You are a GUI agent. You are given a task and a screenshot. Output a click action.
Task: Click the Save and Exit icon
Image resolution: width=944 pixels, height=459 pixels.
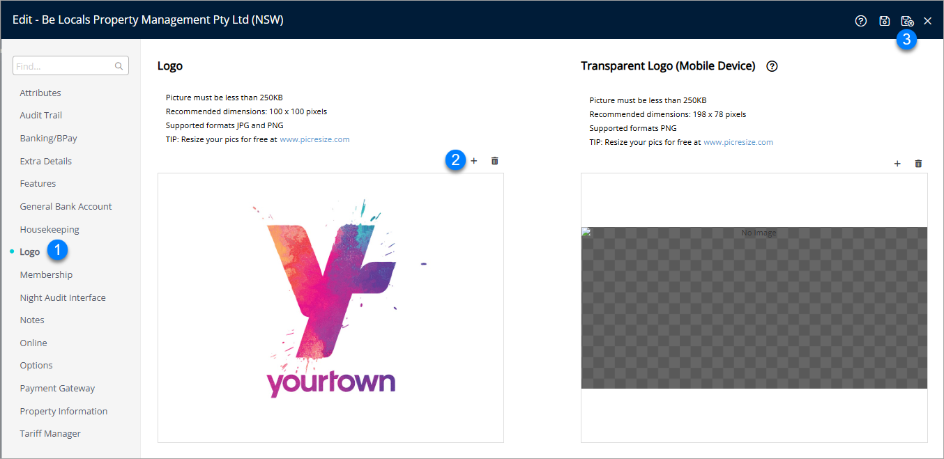pyautogui.click(x=906, y=21)
